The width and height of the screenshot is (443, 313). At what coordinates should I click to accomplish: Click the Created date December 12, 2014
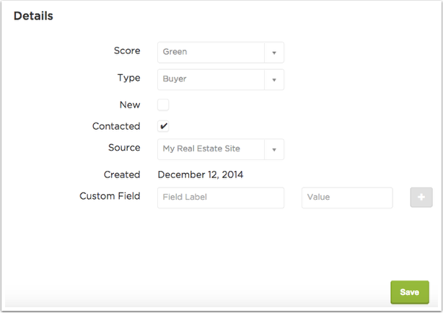(201, 175)
